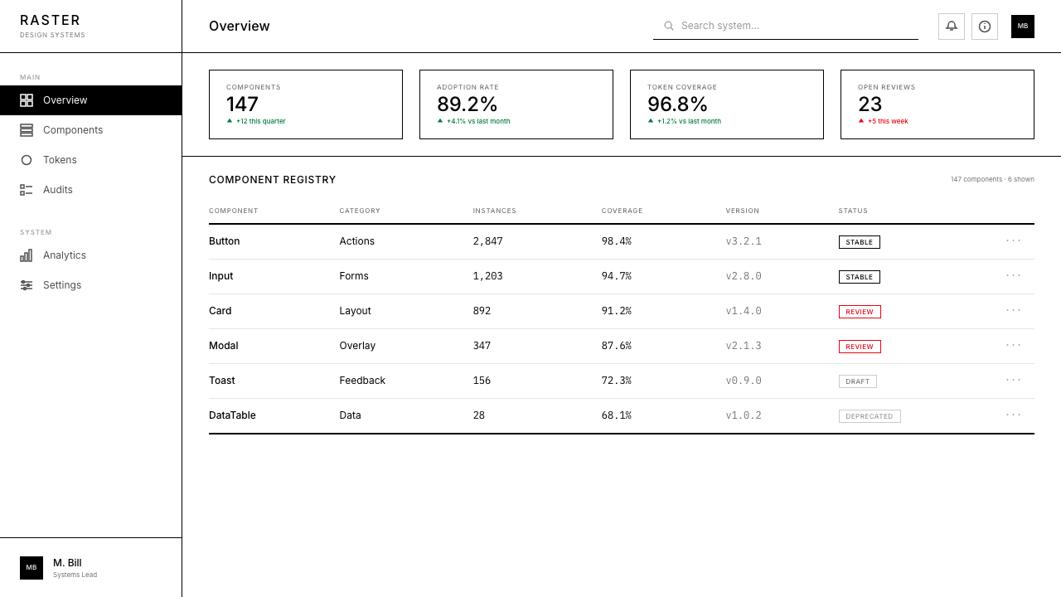
Task: Open the Audits menu item
Action: tap(90, 190)
